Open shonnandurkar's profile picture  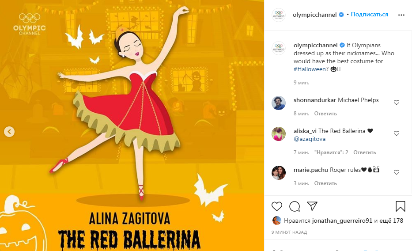tap(279, 103)
